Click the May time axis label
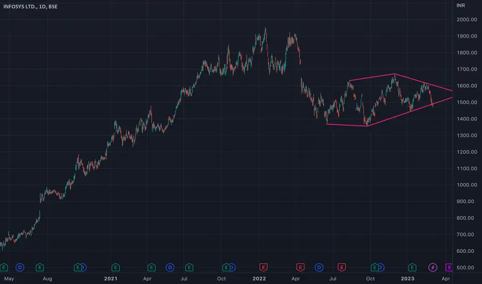This screenshot has width=482, height=284. click(9, 279)
